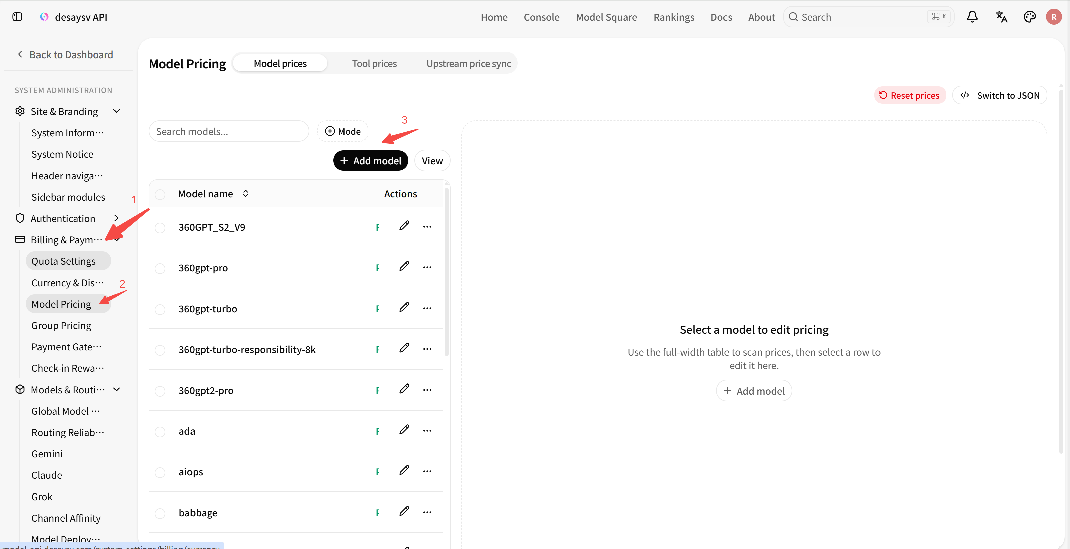Open Group Pricing in sidebar
Viewport: 1070px width, 549px height.
pyautogui.click(x=62, y=326)
